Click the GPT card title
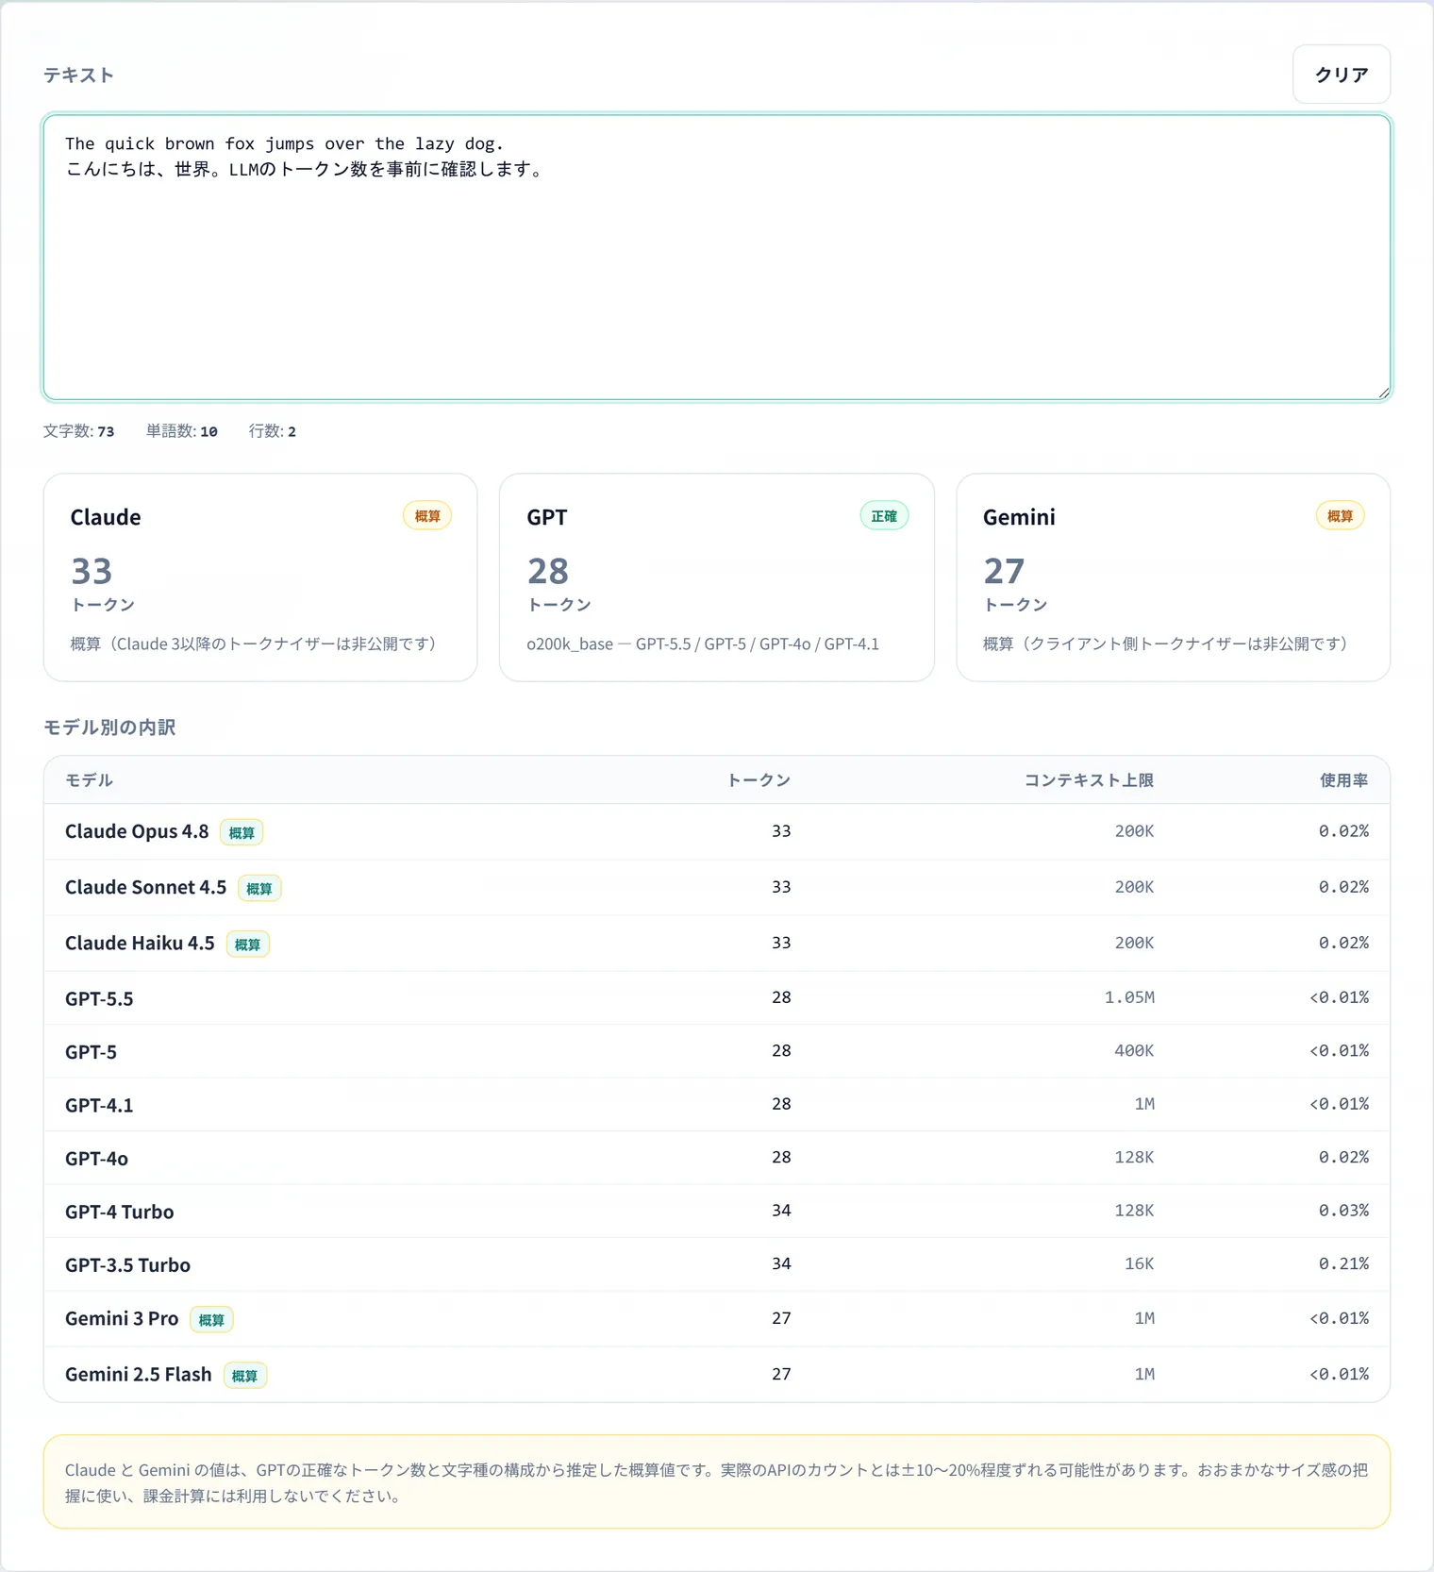 point(547,517)
